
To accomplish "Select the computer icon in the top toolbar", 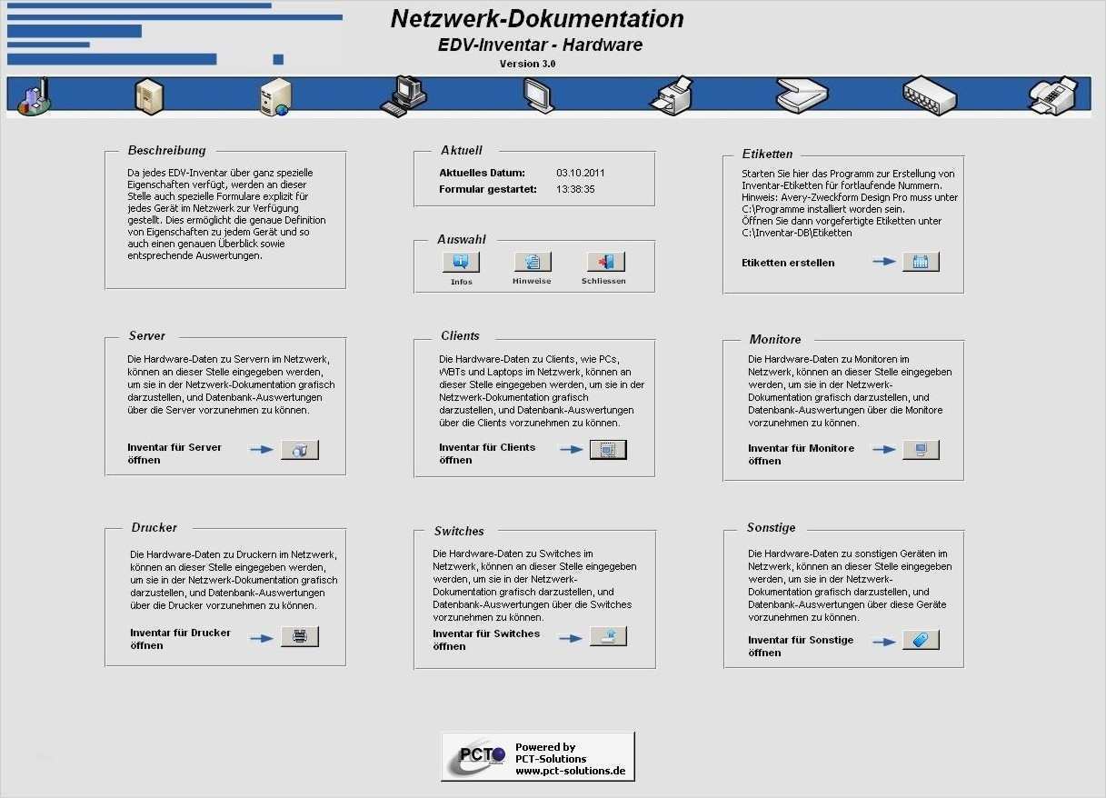I will pyautogui.click(x=403, y=95).
